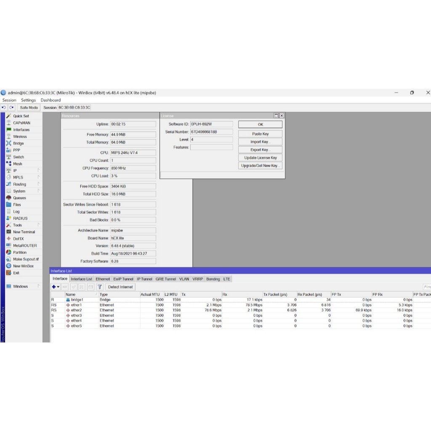Image resolution: width=431 pixels, height=431 pixels.
Task: Open Quick Set from the sidebar
Action: click(21, 116)
